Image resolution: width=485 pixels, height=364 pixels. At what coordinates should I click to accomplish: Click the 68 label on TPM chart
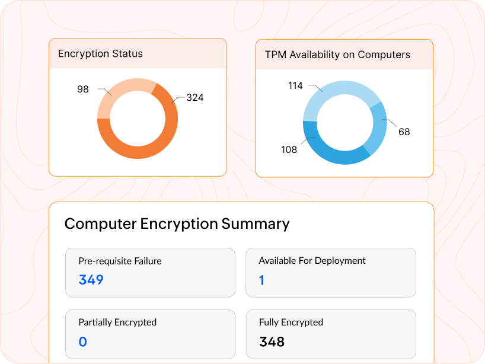(404, 132)
